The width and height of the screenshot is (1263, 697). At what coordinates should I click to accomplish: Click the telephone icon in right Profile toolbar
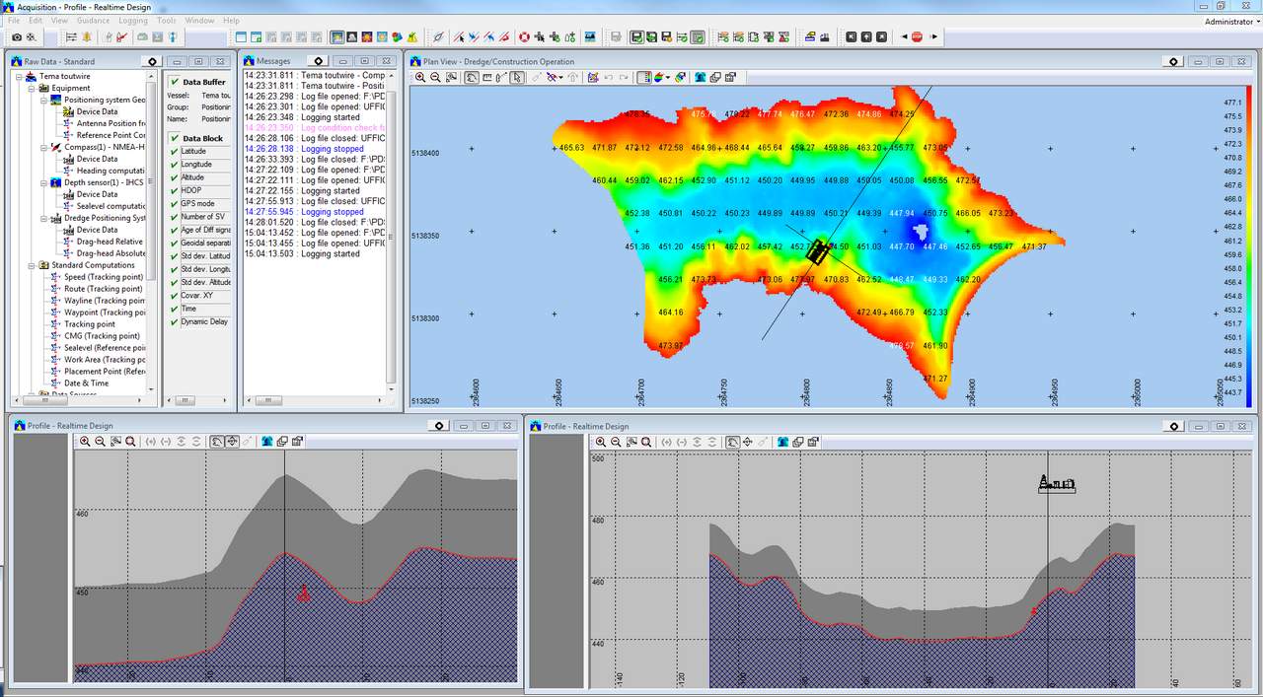click(782, 442)
